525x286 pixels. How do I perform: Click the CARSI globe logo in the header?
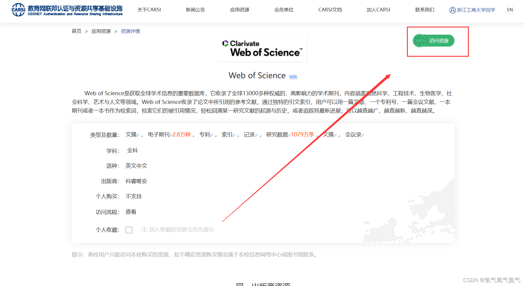click(x=18, y=10)
